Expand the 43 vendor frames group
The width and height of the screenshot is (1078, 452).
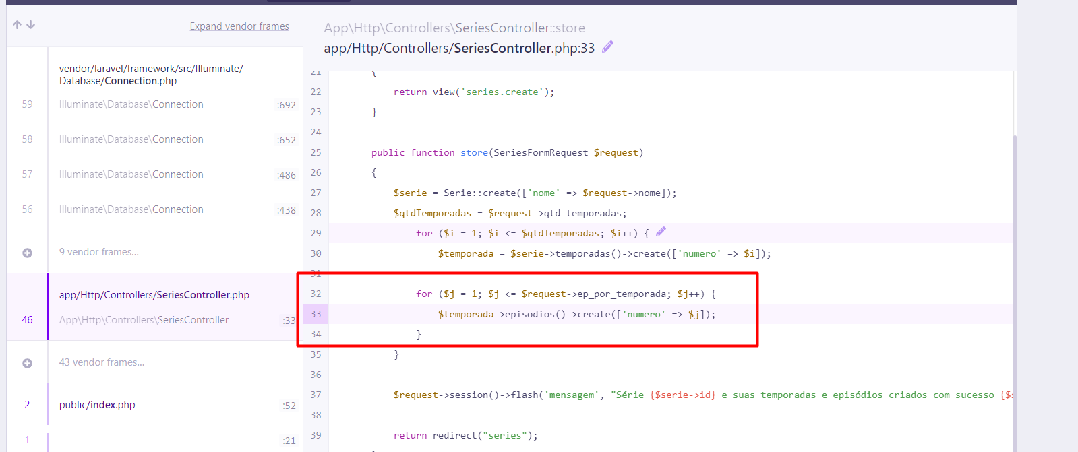[x=27, y=363]
